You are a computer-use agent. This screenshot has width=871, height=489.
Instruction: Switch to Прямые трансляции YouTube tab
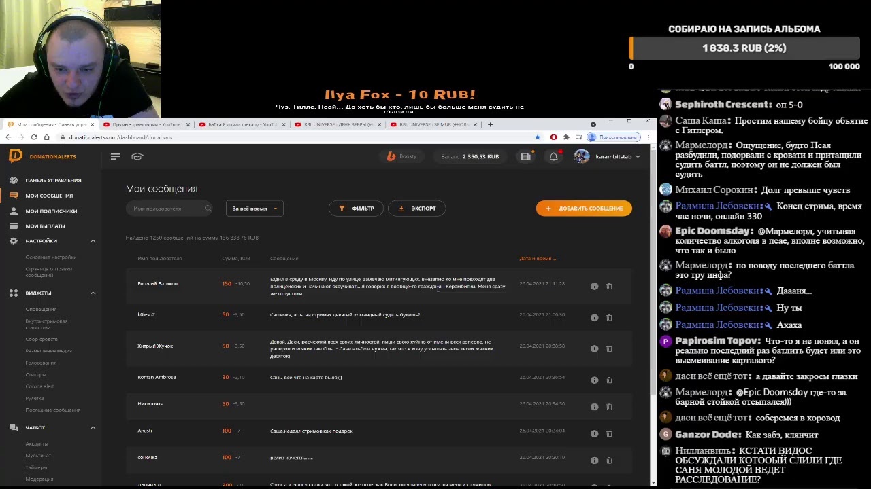pos(146,124)
